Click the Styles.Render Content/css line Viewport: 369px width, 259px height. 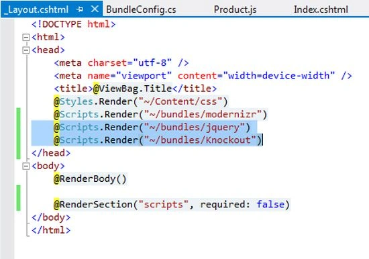point(141,101)
